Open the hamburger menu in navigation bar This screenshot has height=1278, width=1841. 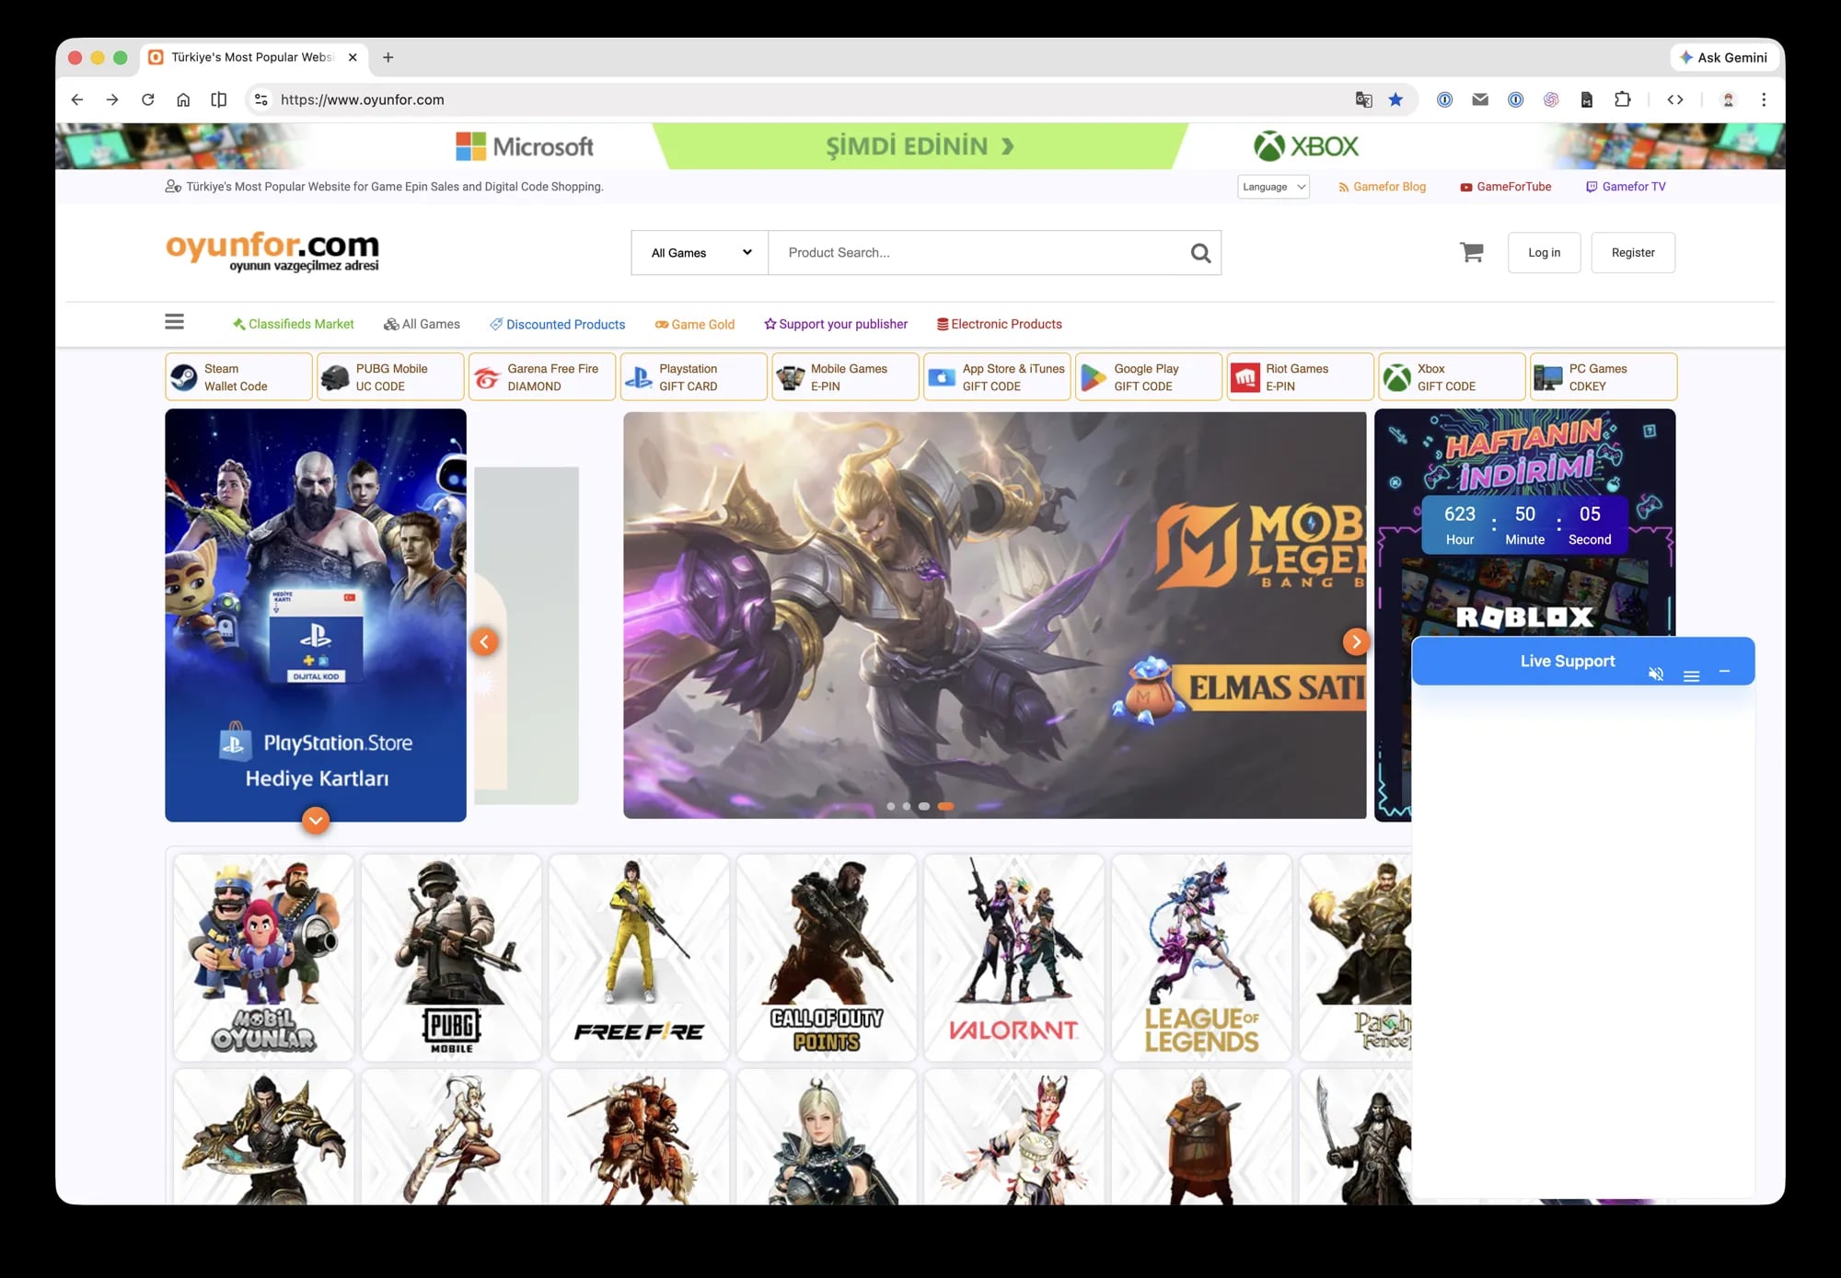[174, 322]
